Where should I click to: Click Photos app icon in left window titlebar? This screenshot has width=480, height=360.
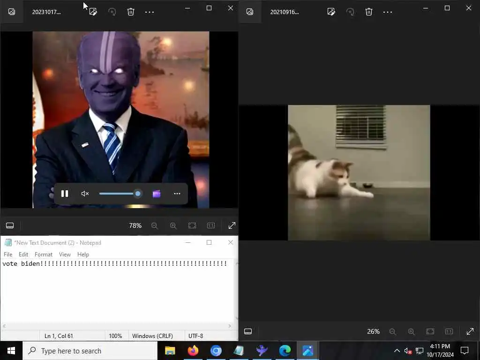click(12, 12)
